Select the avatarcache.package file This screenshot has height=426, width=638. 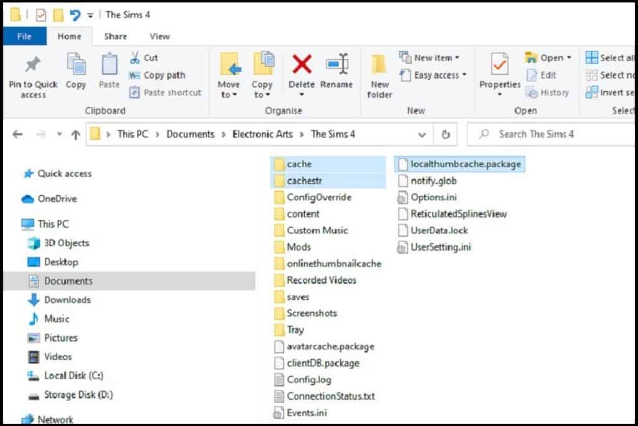(324, 347)
